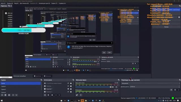Add a new transition with plus icon
The image size is (181, 102).
click(171, 90)
